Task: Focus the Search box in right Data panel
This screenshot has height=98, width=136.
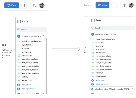Action: (x=113, y=28)
